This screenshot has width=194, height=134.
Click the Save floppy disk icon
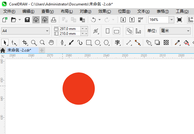[27, 20]
